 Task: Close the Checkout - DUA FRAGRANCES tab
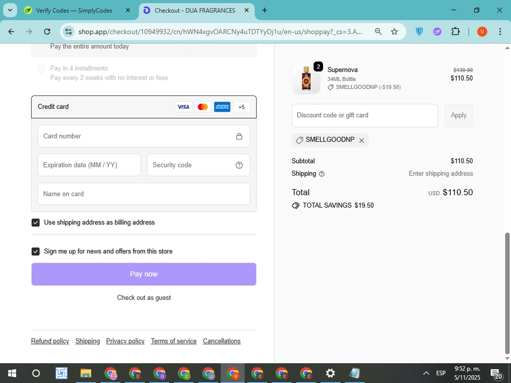coord(247,11)
